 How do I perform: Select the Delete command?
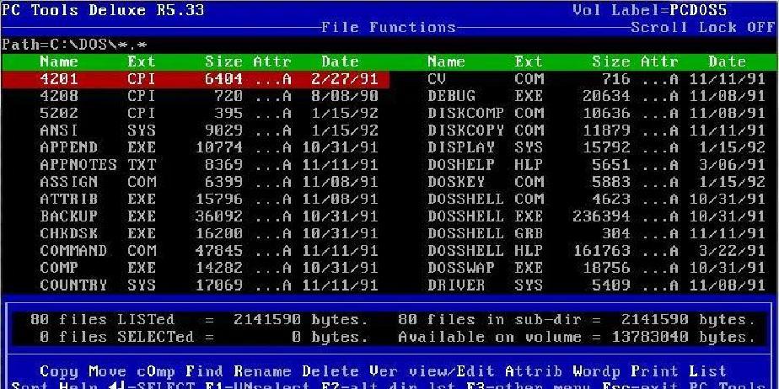pos(330,370)
